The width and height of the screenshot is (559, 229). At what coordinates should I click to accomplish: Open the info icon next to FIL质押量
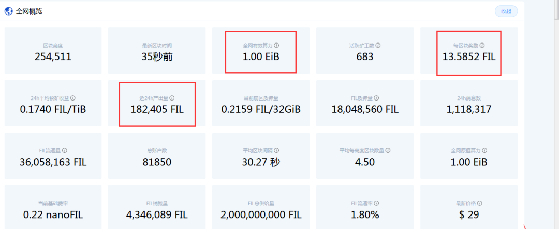(x=376, y=98)
